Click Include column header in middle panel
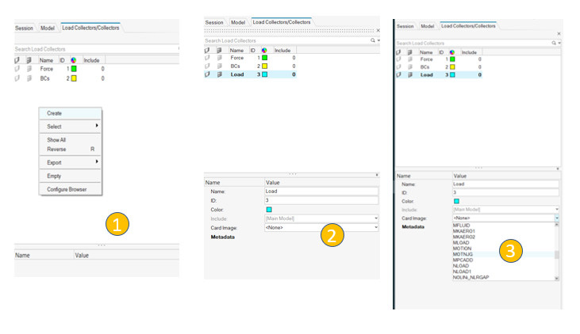 pos(282,50)
